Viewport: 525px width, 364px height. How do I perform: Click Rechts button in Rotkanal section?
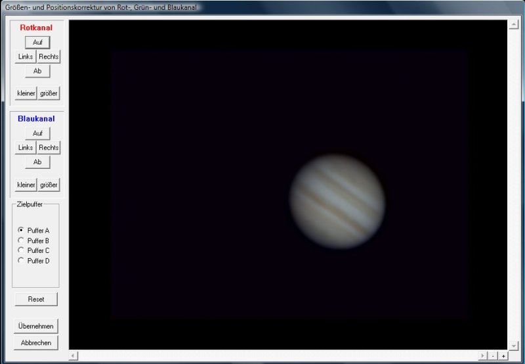point(49,57)
